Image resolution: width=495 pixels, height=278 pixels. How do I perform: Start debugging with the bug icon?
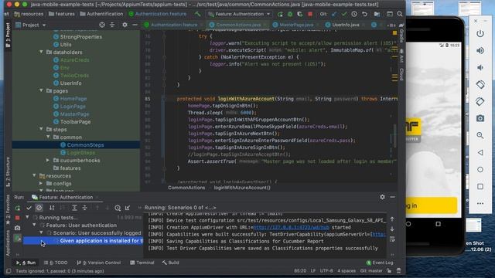(290, 14)
